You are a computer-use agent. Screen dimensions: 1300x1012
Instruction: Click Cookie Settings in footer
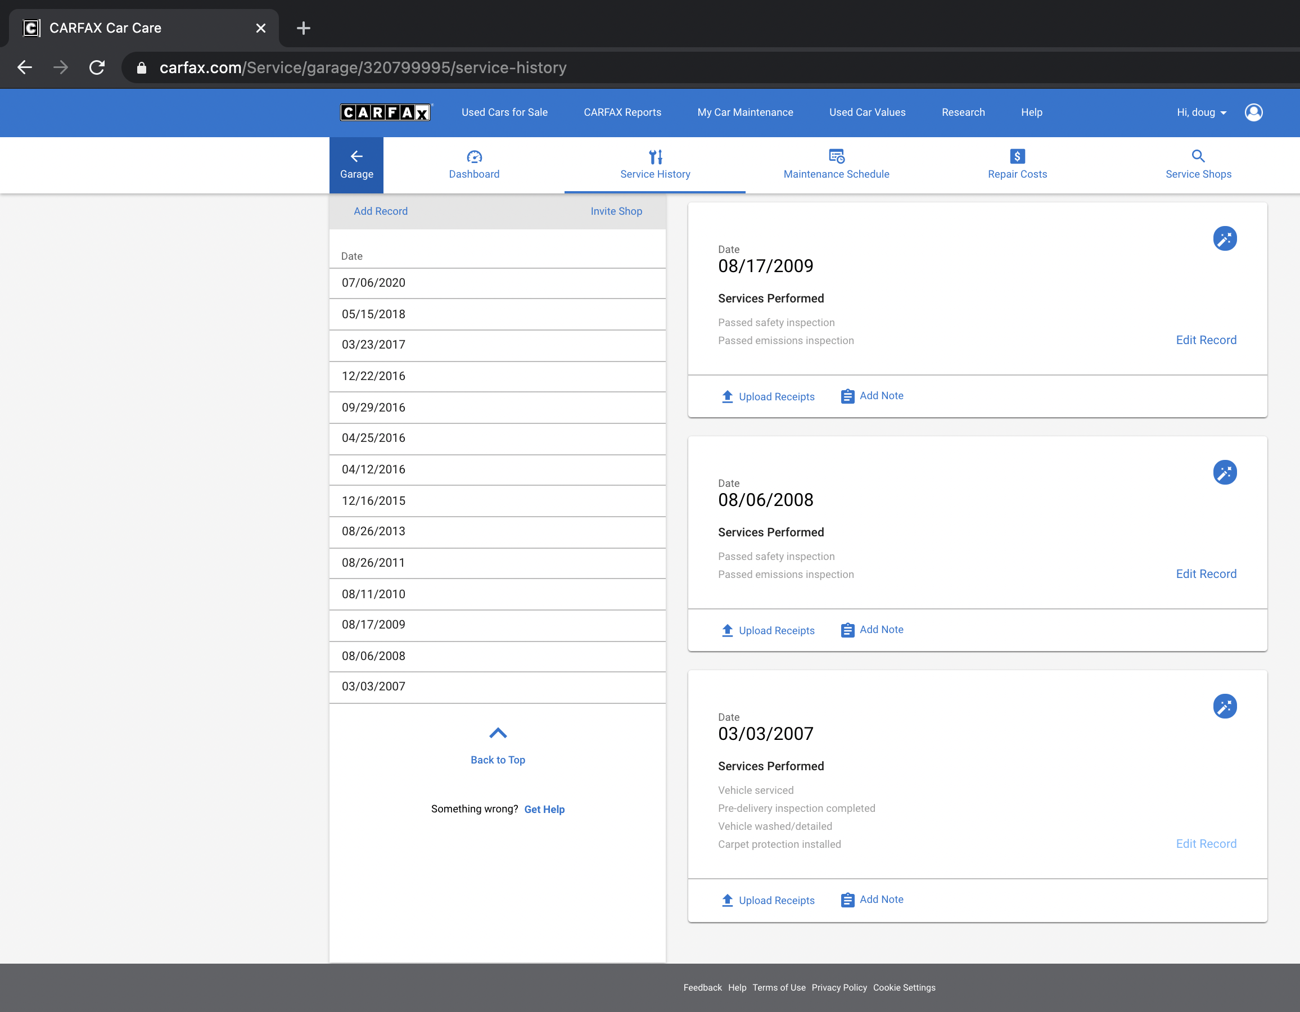point(904,988)
